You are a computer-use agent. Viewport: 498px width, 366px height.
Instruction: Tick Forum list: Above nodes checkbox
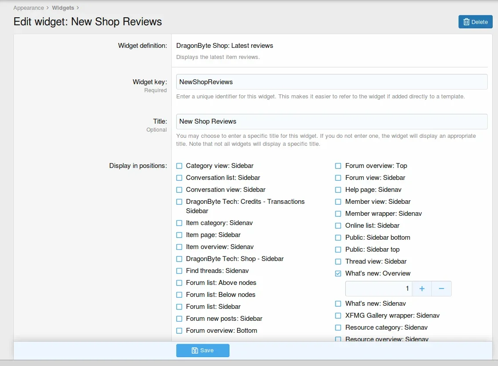coord(179,283)
